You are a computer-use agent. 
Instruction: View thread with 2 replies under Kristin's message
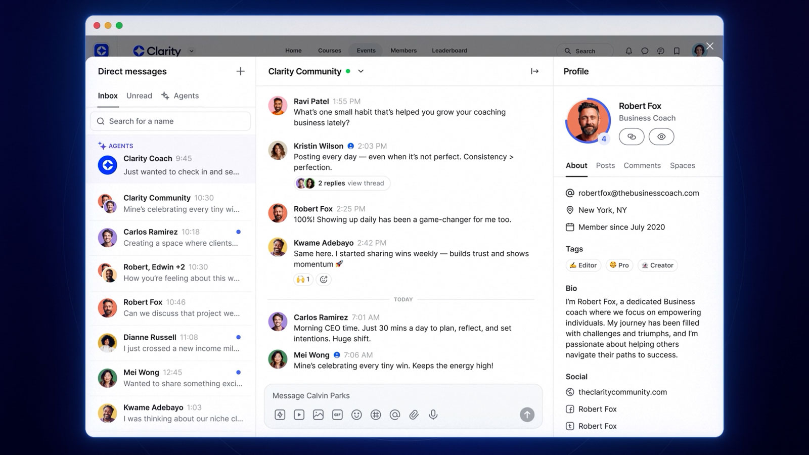pos(342,183)
